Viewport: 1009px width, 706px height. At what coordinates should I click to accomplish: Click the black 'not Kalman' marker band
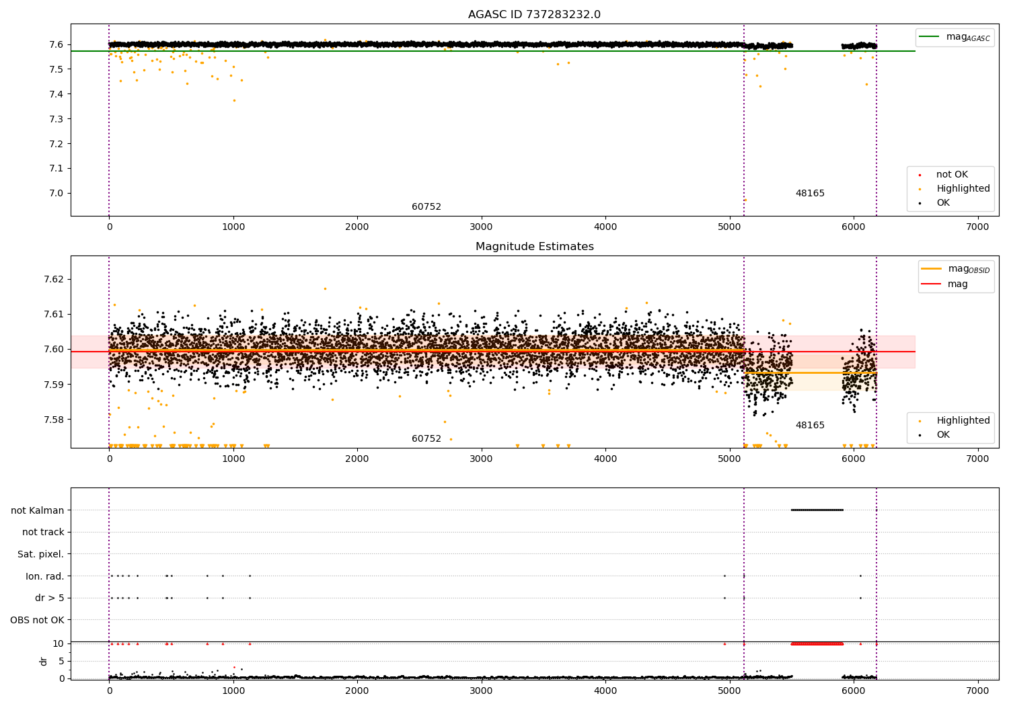[817, 510]
